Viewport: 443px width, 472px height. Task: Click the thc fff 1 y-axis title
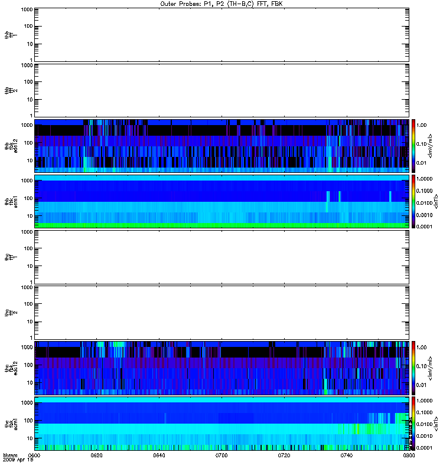[x=11, y=257]
